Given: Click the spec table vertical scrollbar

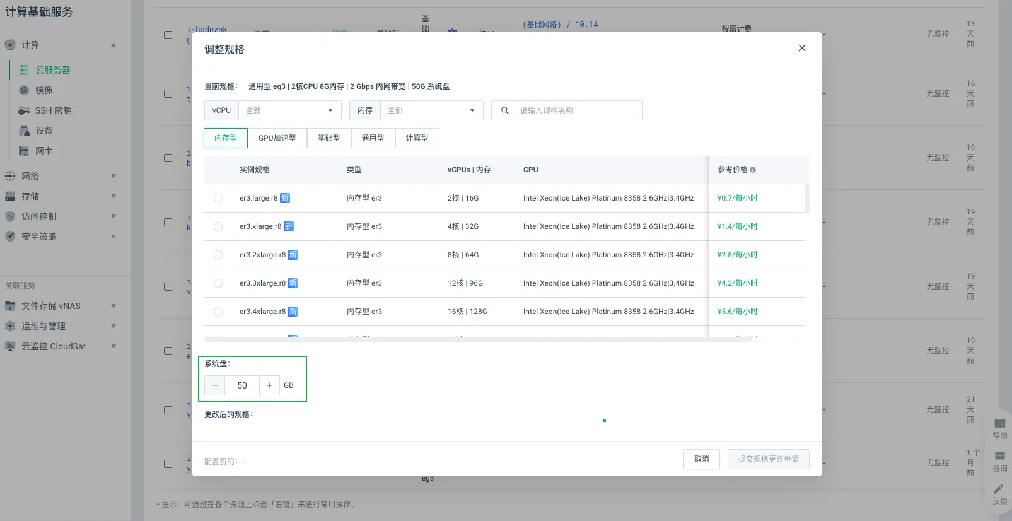Looking at the screenshot, I should (807, 199).
